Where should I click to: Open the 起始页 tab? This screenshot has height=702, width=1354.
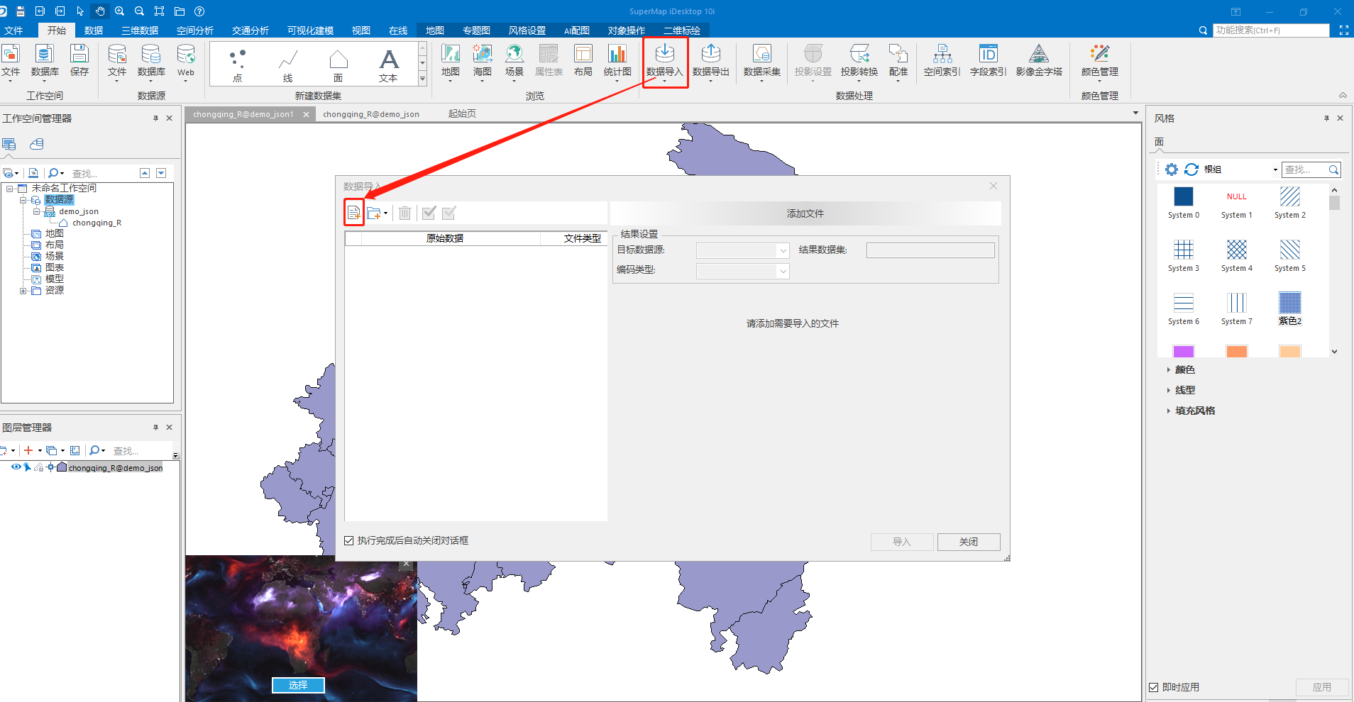[x=461, y=113]
